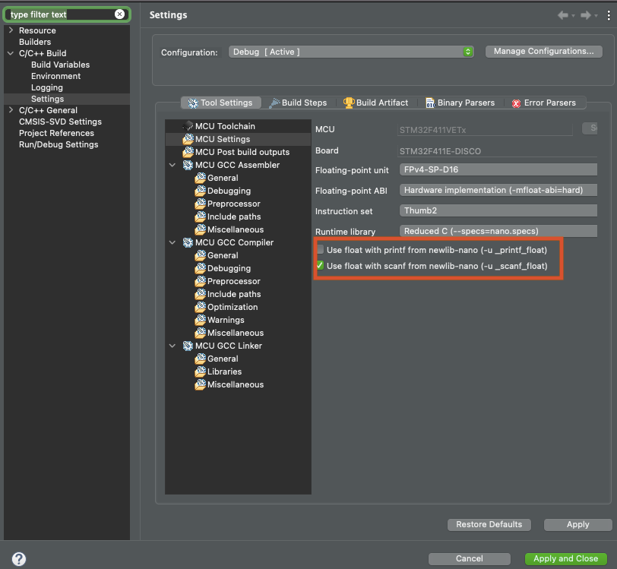The height and width of the screenshot is (569, 617).
Task: Click the Compiler Optimization folder icon
Action: (x=201, y=307)
